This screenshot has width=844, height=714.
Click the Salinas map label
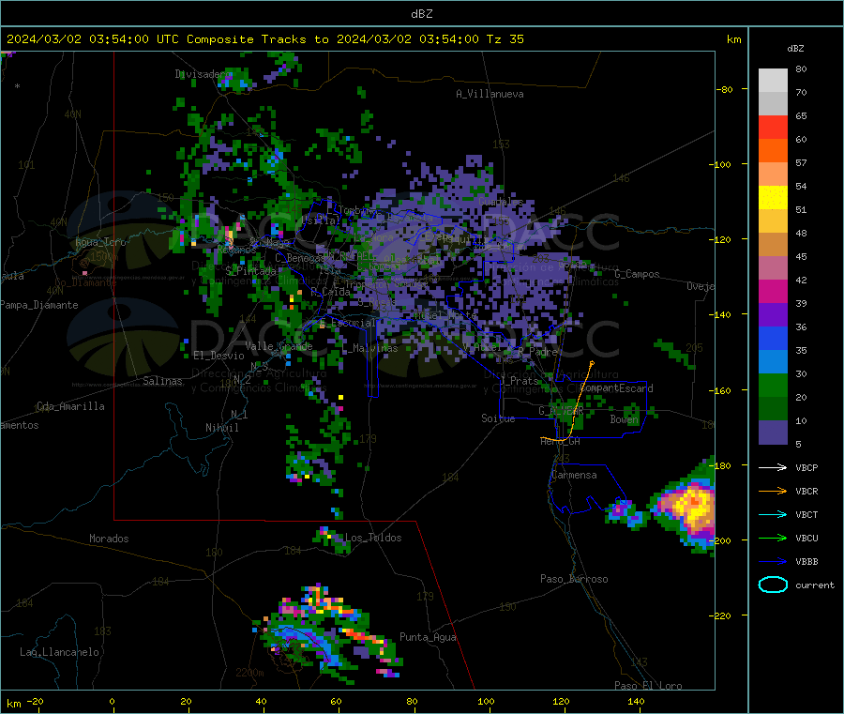pyautogui.click(x=162, y=381)
